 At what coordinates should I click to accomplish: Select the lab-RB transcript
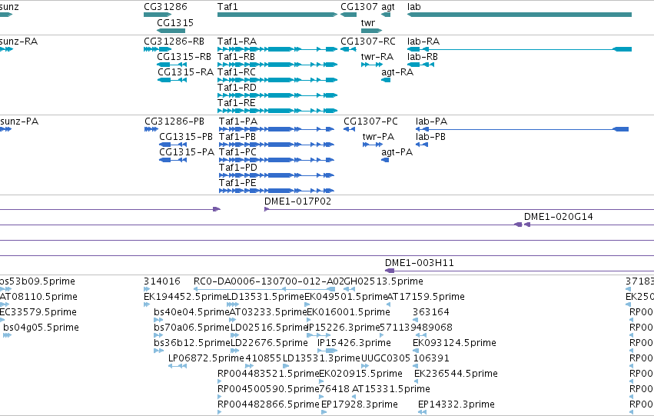tap(421, 65)
